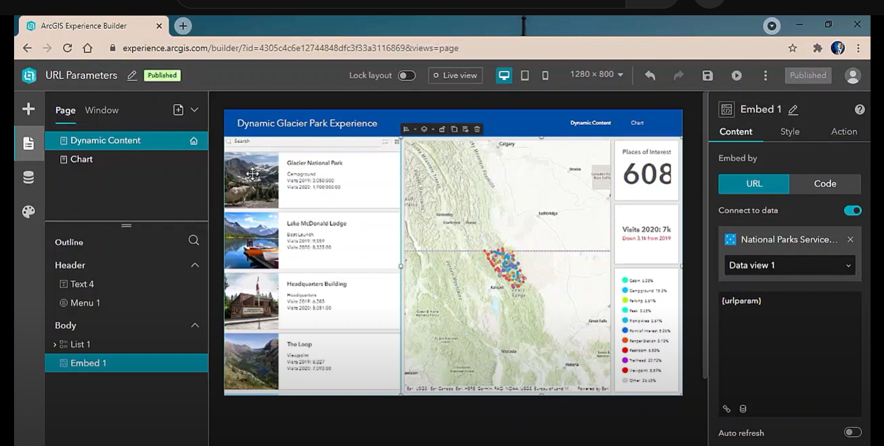Turn on Live view mode
884x446 pixels.
coord(455,76)
